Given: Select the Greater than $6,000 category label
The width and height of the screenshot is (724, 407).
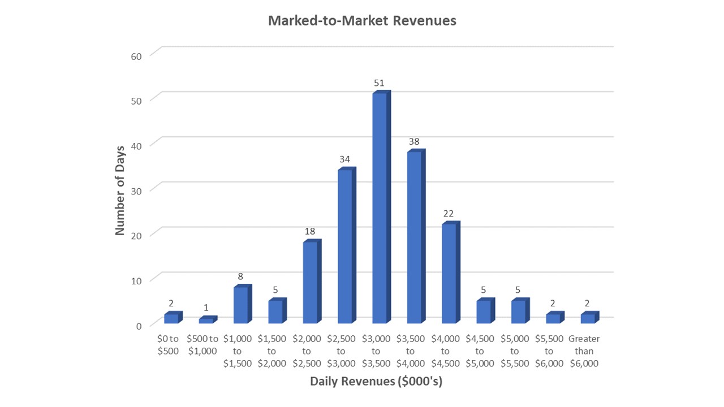Looking at the screenshot, I should pyautogui.click(x=584, y=351).
